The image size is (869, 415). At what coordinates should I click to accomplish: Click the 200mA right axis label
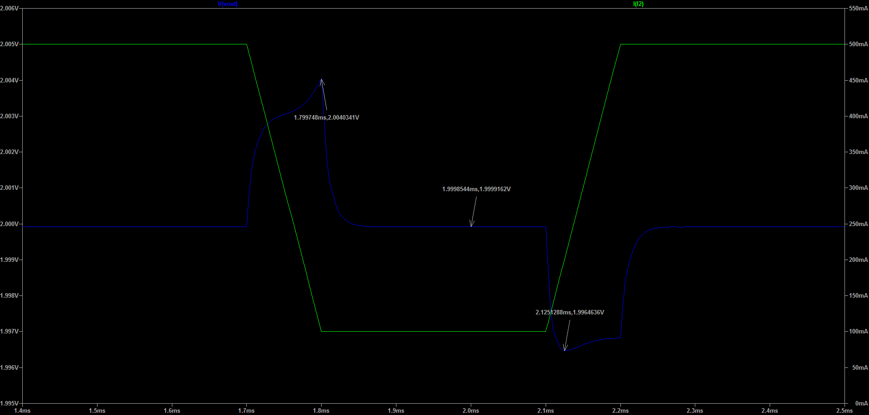(x=858, y=260)
